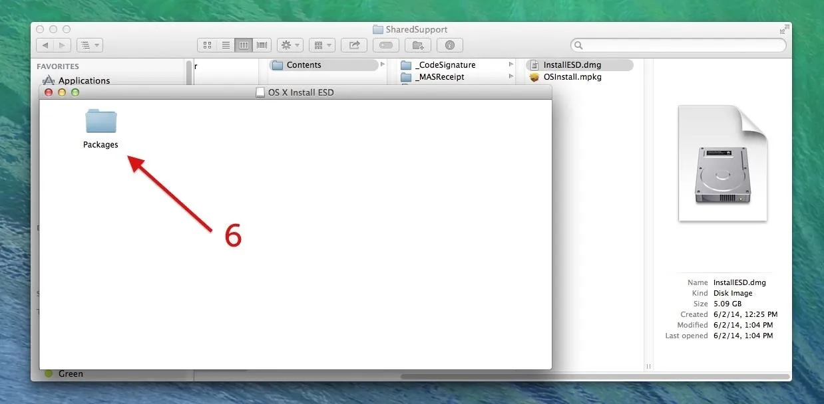Switch to list view in Finder toolbar

coord(226,45)
